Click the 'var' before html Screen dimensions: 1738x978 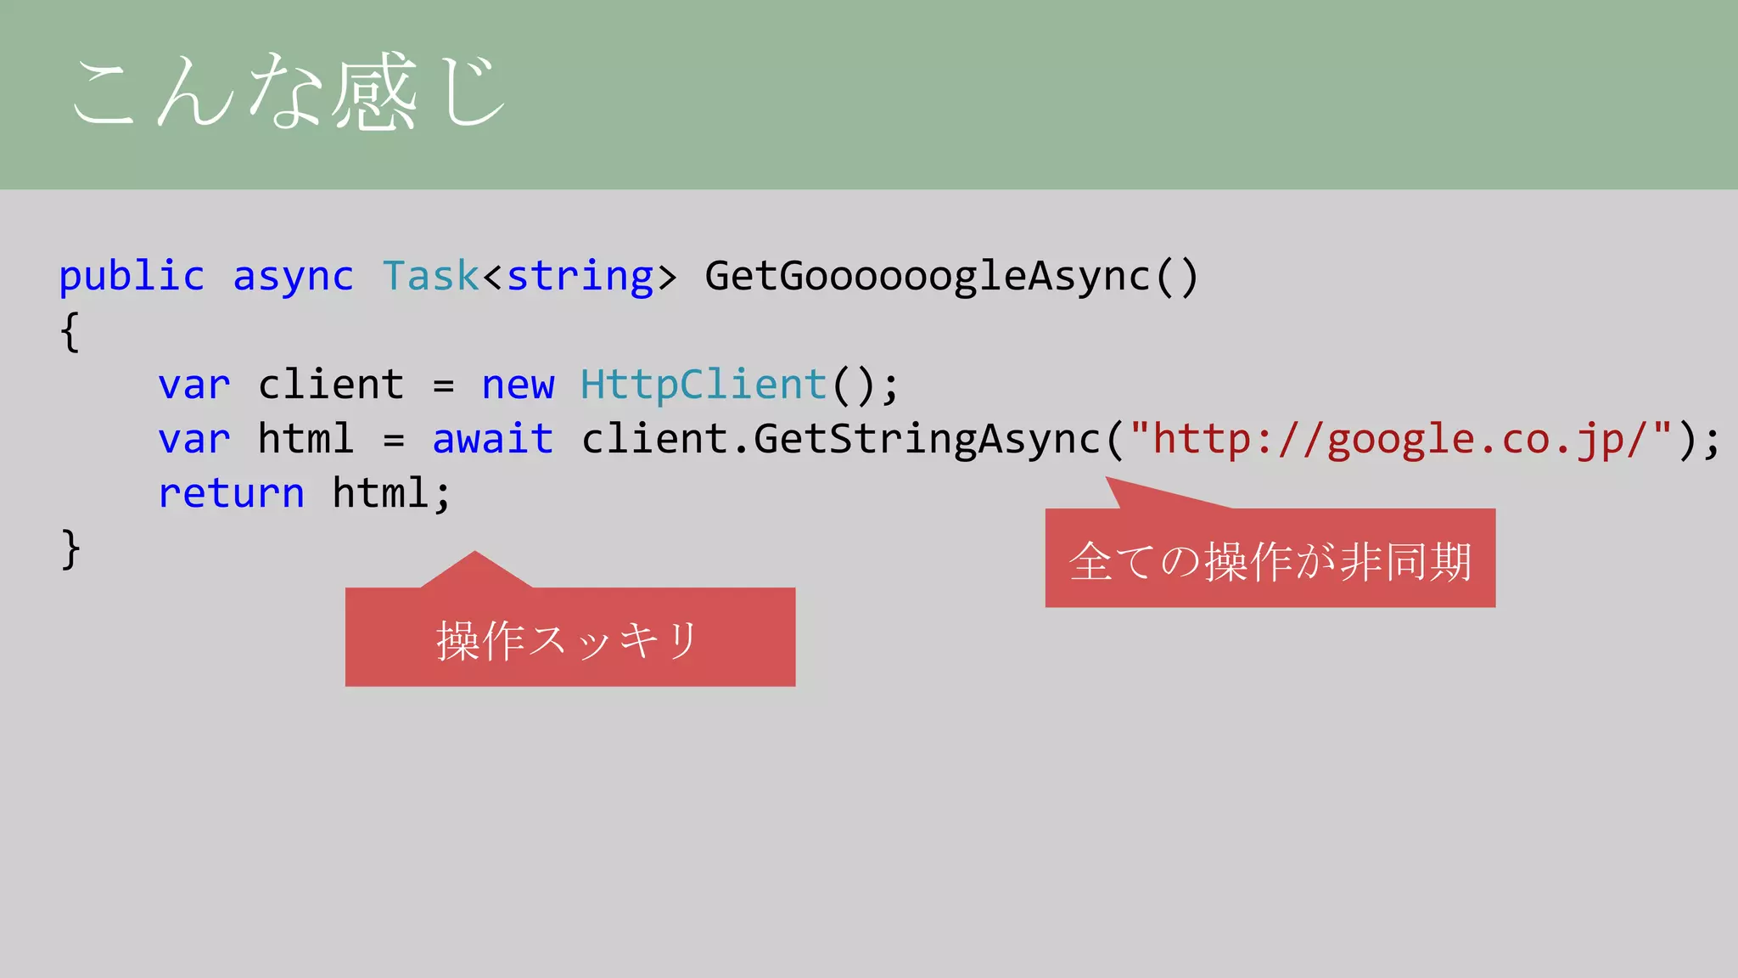[x=194, y=441]
